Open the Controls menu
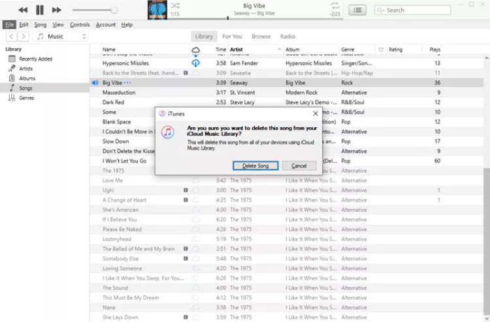Screen dimensions: 490x322 (80, 25)
